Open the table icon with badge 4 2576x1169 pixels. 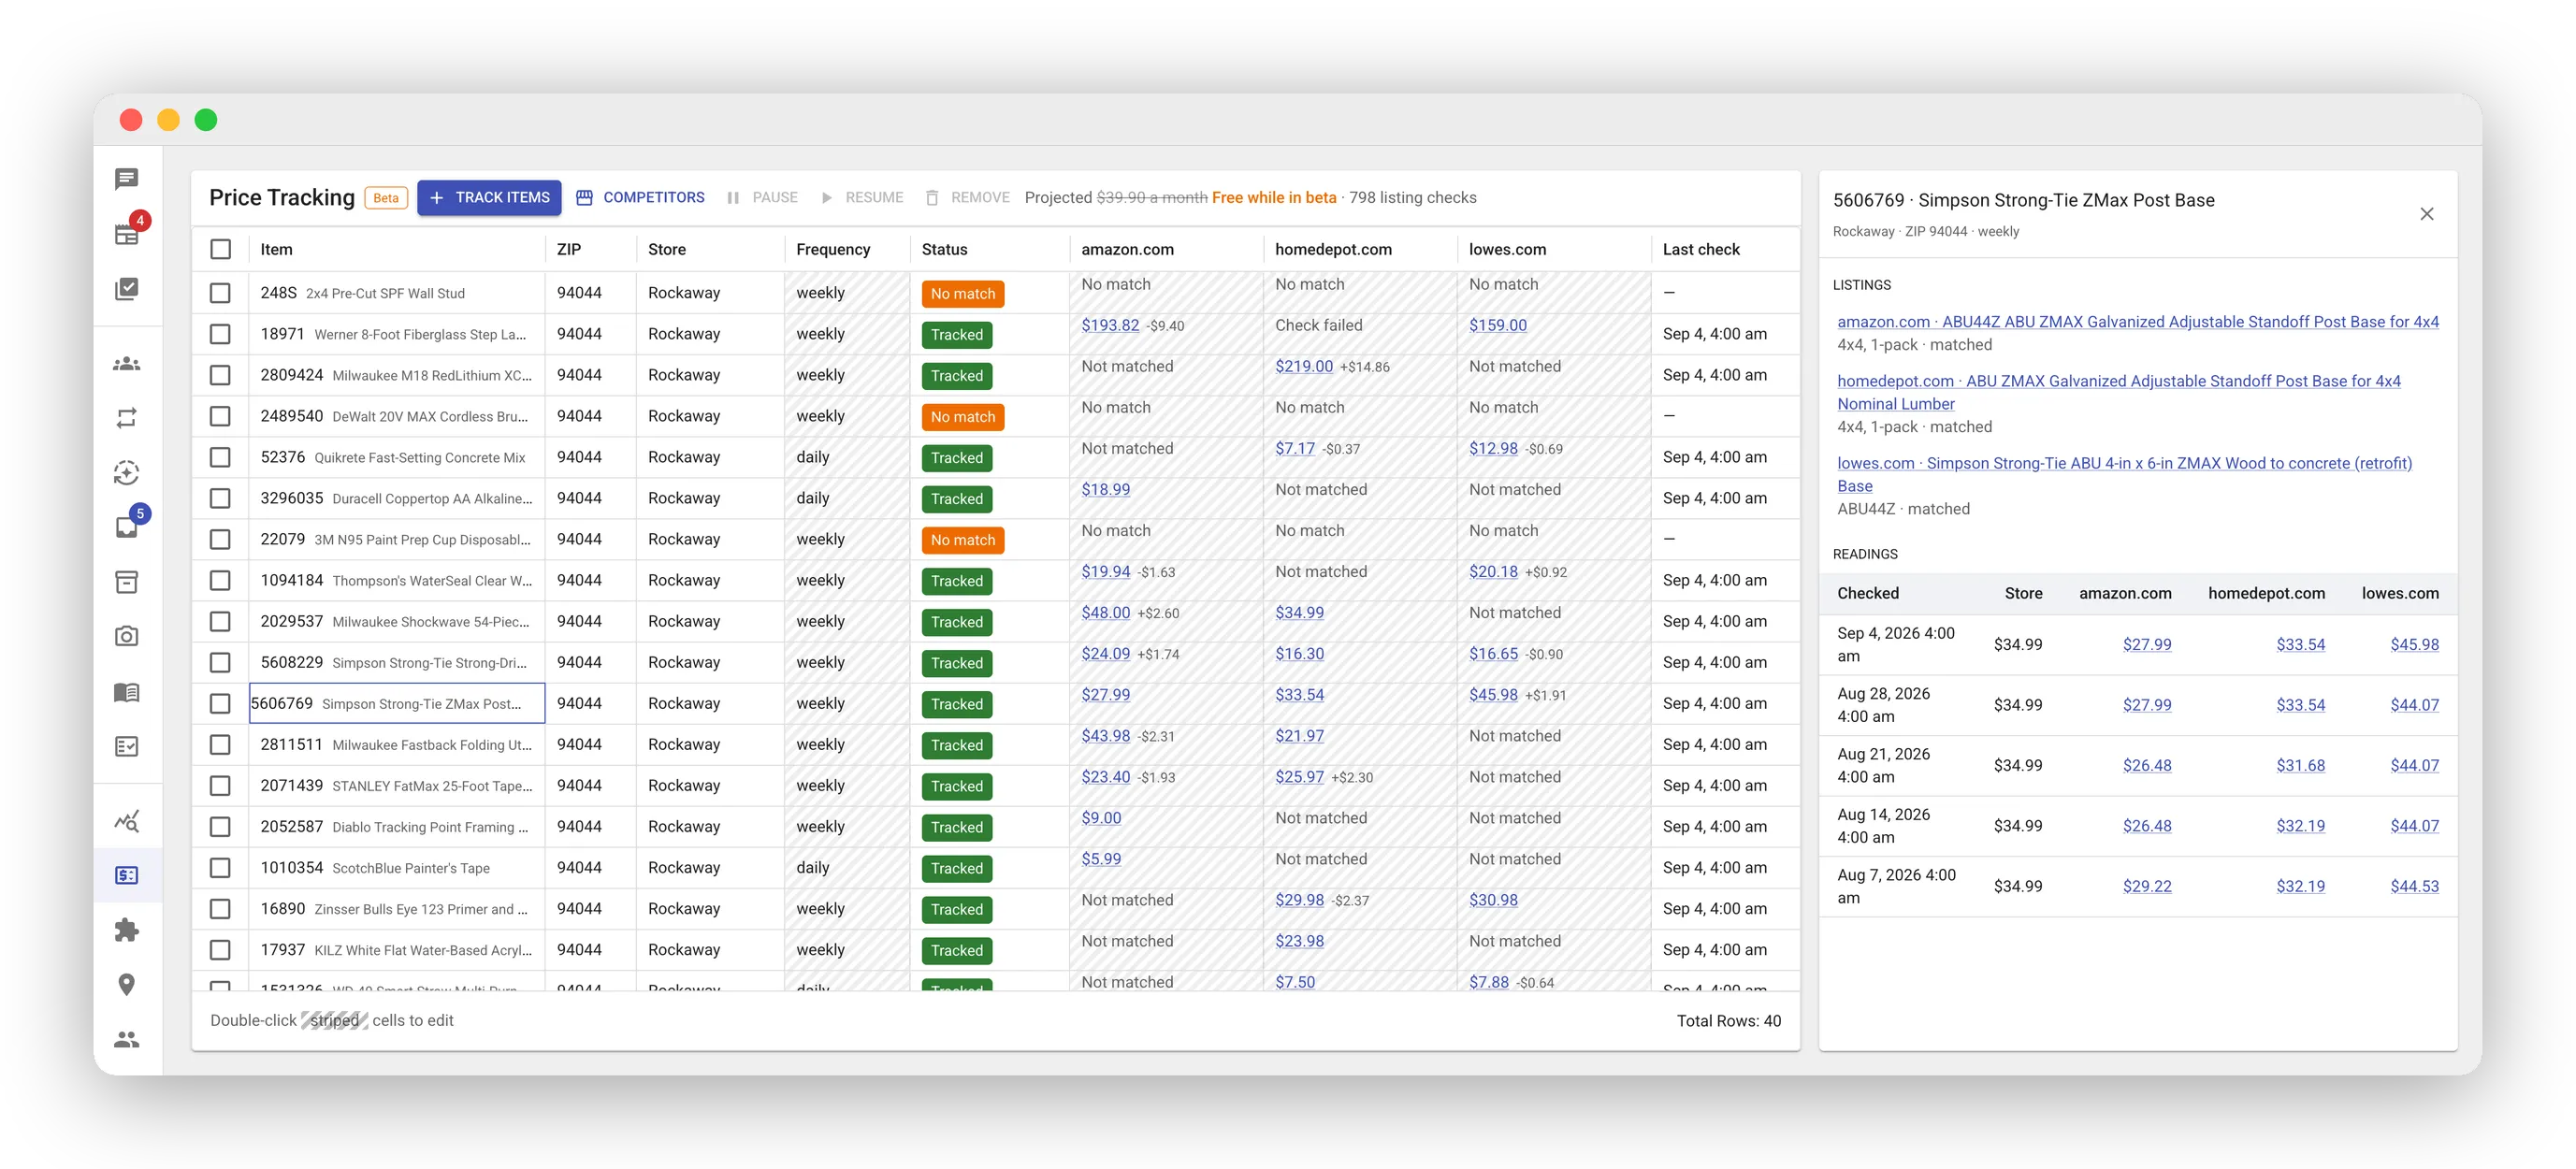[126, 233]
